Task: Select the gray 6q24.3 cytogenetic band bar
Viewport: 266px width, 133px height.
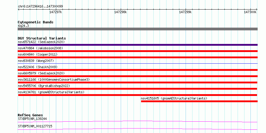Action: (137, 29)
